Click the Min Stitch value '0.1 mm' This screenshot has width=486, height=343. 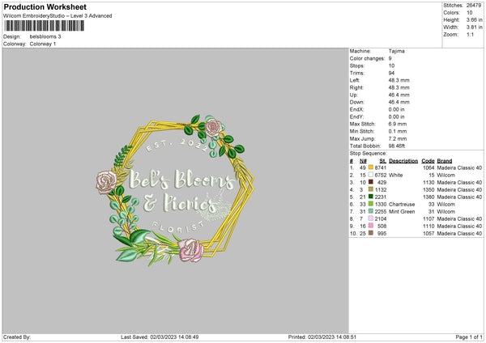click(x=398, y=131)
